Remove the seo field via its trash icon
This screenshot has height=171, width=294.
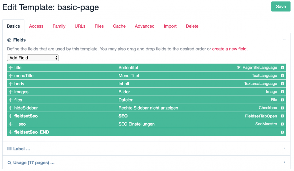click(282, 124)
